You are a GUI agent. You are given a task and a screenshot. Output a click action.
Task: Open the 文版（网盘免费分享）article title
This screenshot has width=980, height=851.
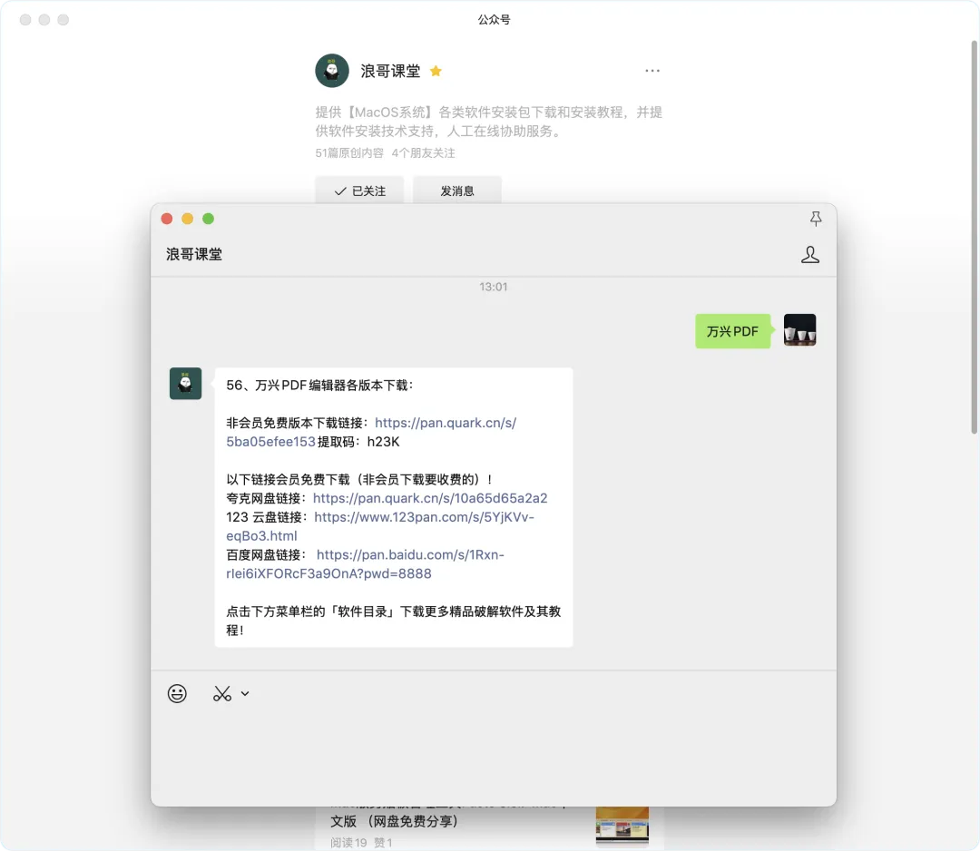coord(395,821)
